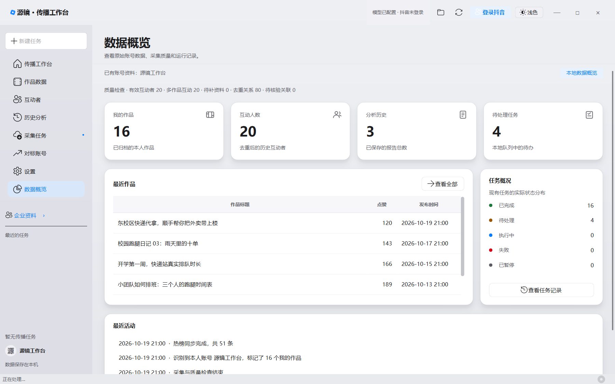The width and height of the screenshot is (615, 384).
Task: Click the 最近作品 table scrollbar
Action: [463, 236]
